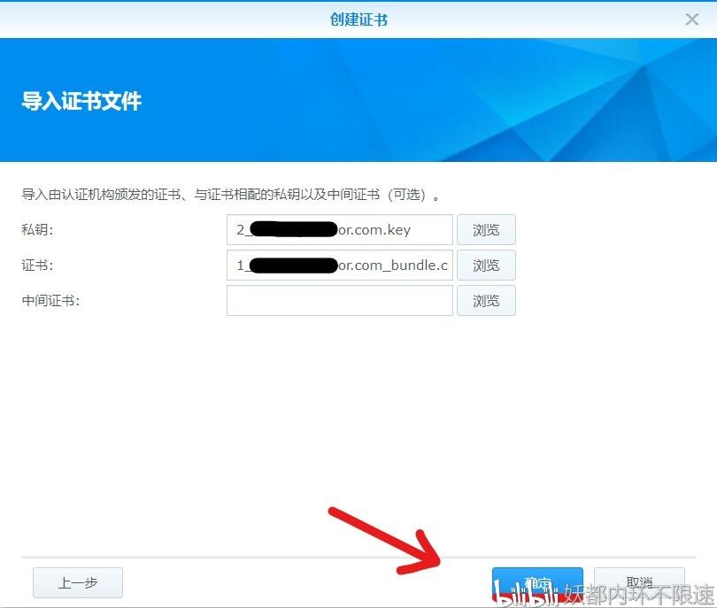717x608 pixels.
Task: Select the 导入证书文件 heading text
Action: (x=81, y=101)
